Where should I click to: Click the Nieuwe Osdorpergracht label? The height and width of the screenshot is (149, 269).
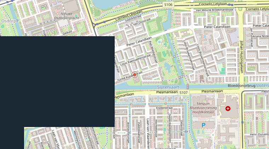(x=67, y=16)
